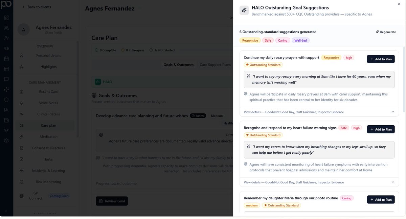Click the target icon next to Goals & Outcomes heading
Viewport: 406px width, 219px height.
[x=94, y=96]
